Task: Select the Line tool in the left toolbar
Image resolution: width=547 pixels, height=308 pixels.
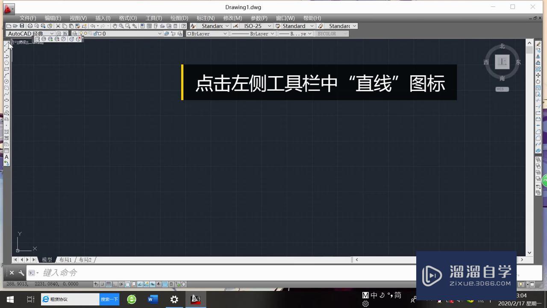Action: pos(6,44)
